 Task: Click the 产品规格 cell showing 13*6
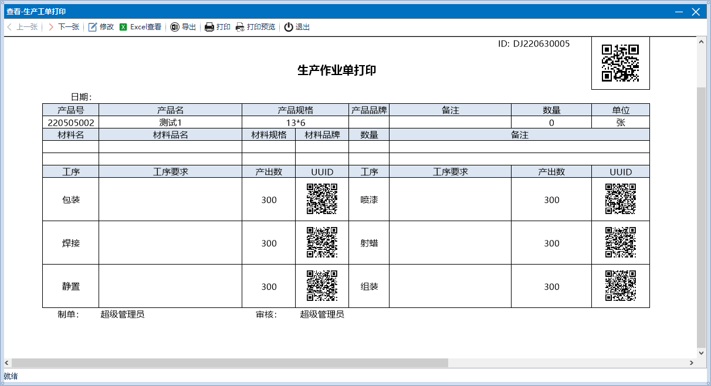click(x=295, y=123)
